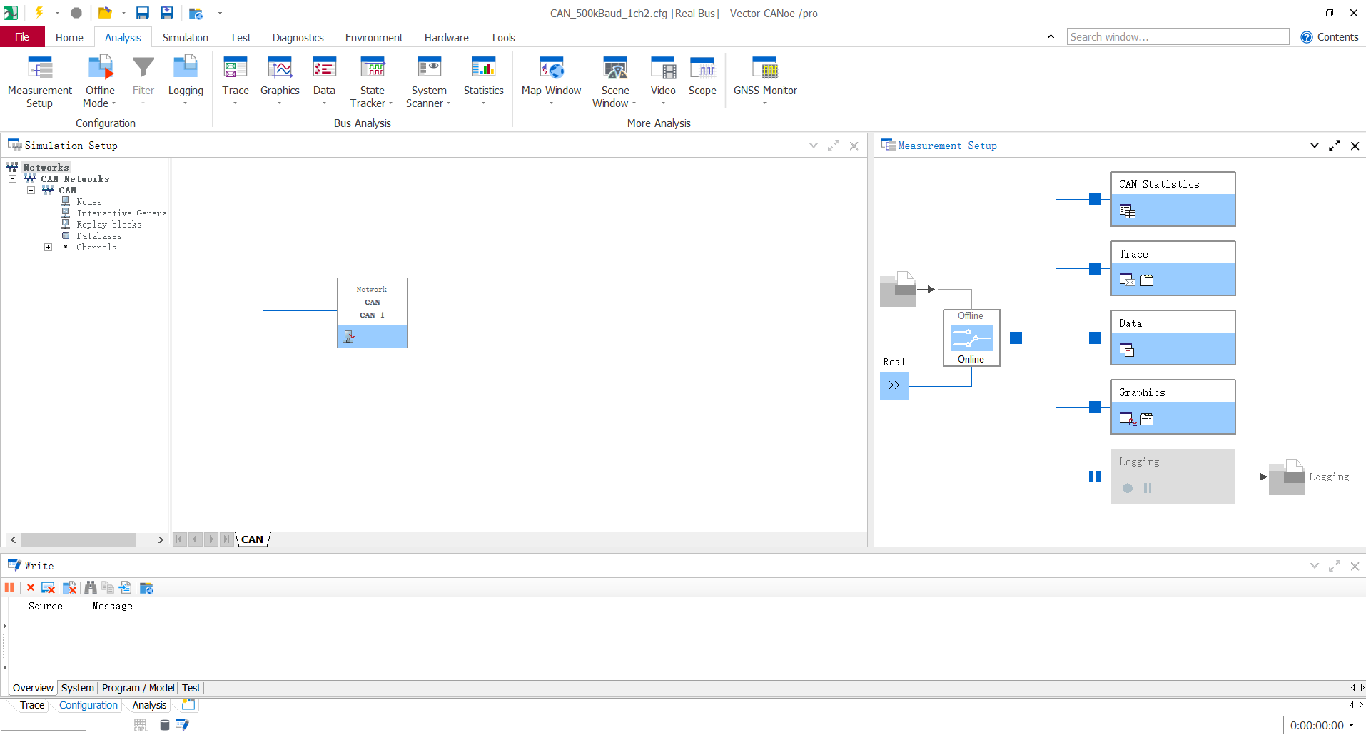Click the lightning bolt start measurement icon
This screenshot has width=1366, height=735.
[39, 12]
